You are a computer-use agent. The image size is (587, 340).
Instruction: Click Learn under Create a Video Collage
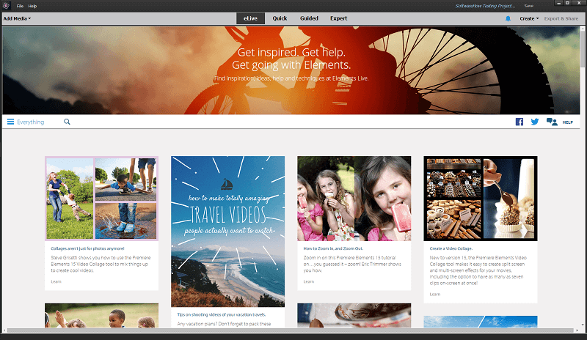pyautogui.click(x=435, y=295)
